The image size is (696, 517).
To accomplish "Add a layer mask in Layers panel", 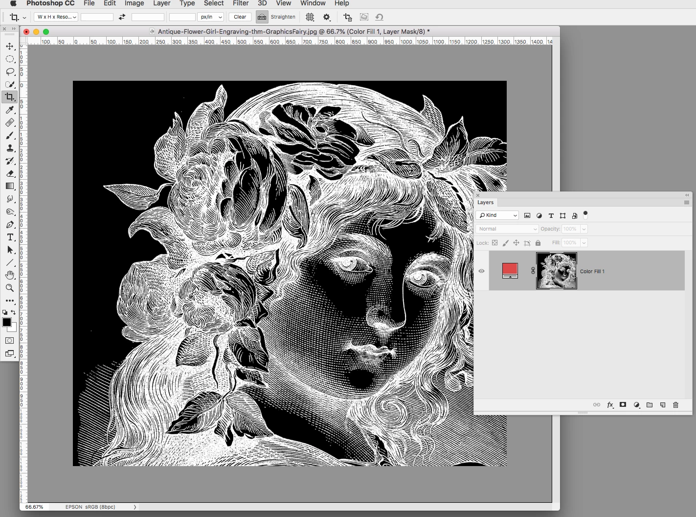I will pos(623,405).
